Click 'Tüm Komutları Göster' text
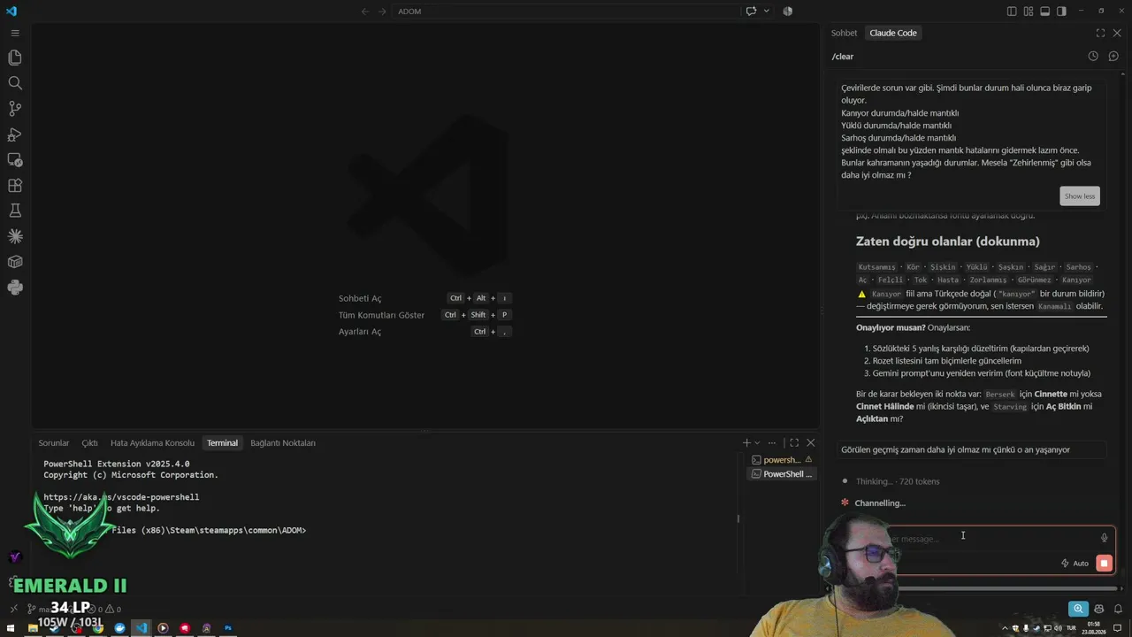Viewport: 1132px width, 637px height. tap(381, 315)
